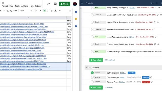Complete Look in GSC Structured Data task

click(x=92, y=15)
